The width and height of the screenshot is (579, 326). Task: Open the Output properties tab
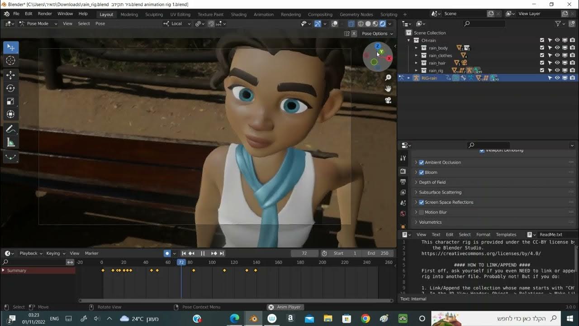click(403, 182)
